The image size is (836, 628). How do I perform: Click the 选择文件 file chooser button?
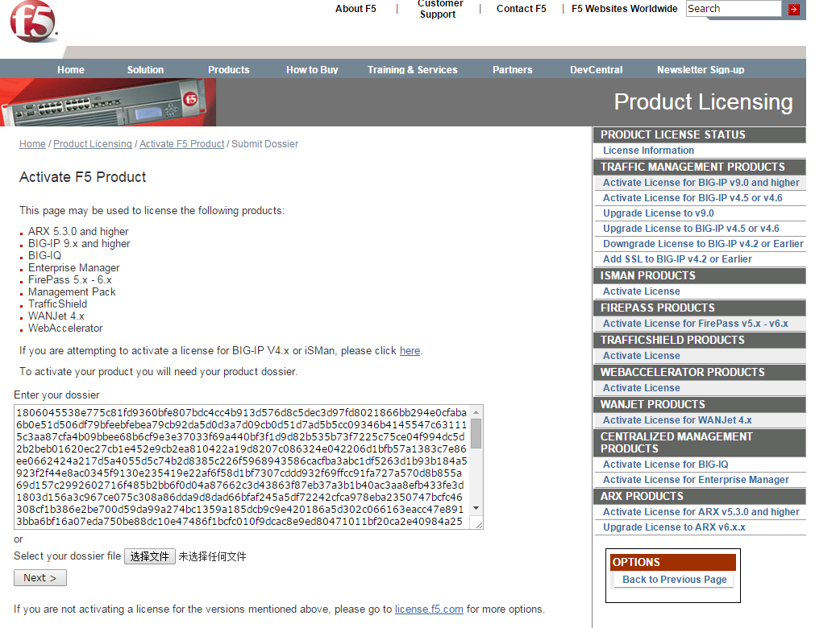(150, 556)
